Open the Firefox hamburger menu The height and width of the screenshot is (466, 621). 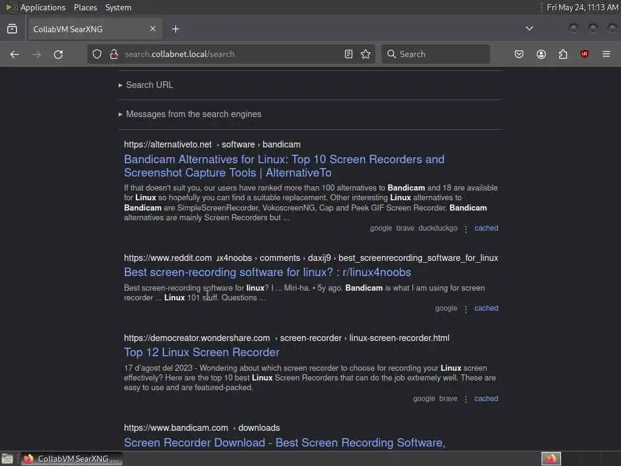tap(606, 54)
